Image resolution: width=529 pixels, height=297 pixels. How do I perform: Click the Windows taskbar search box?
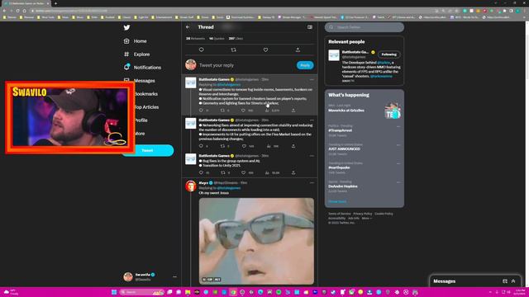click(x=141, y=292)
